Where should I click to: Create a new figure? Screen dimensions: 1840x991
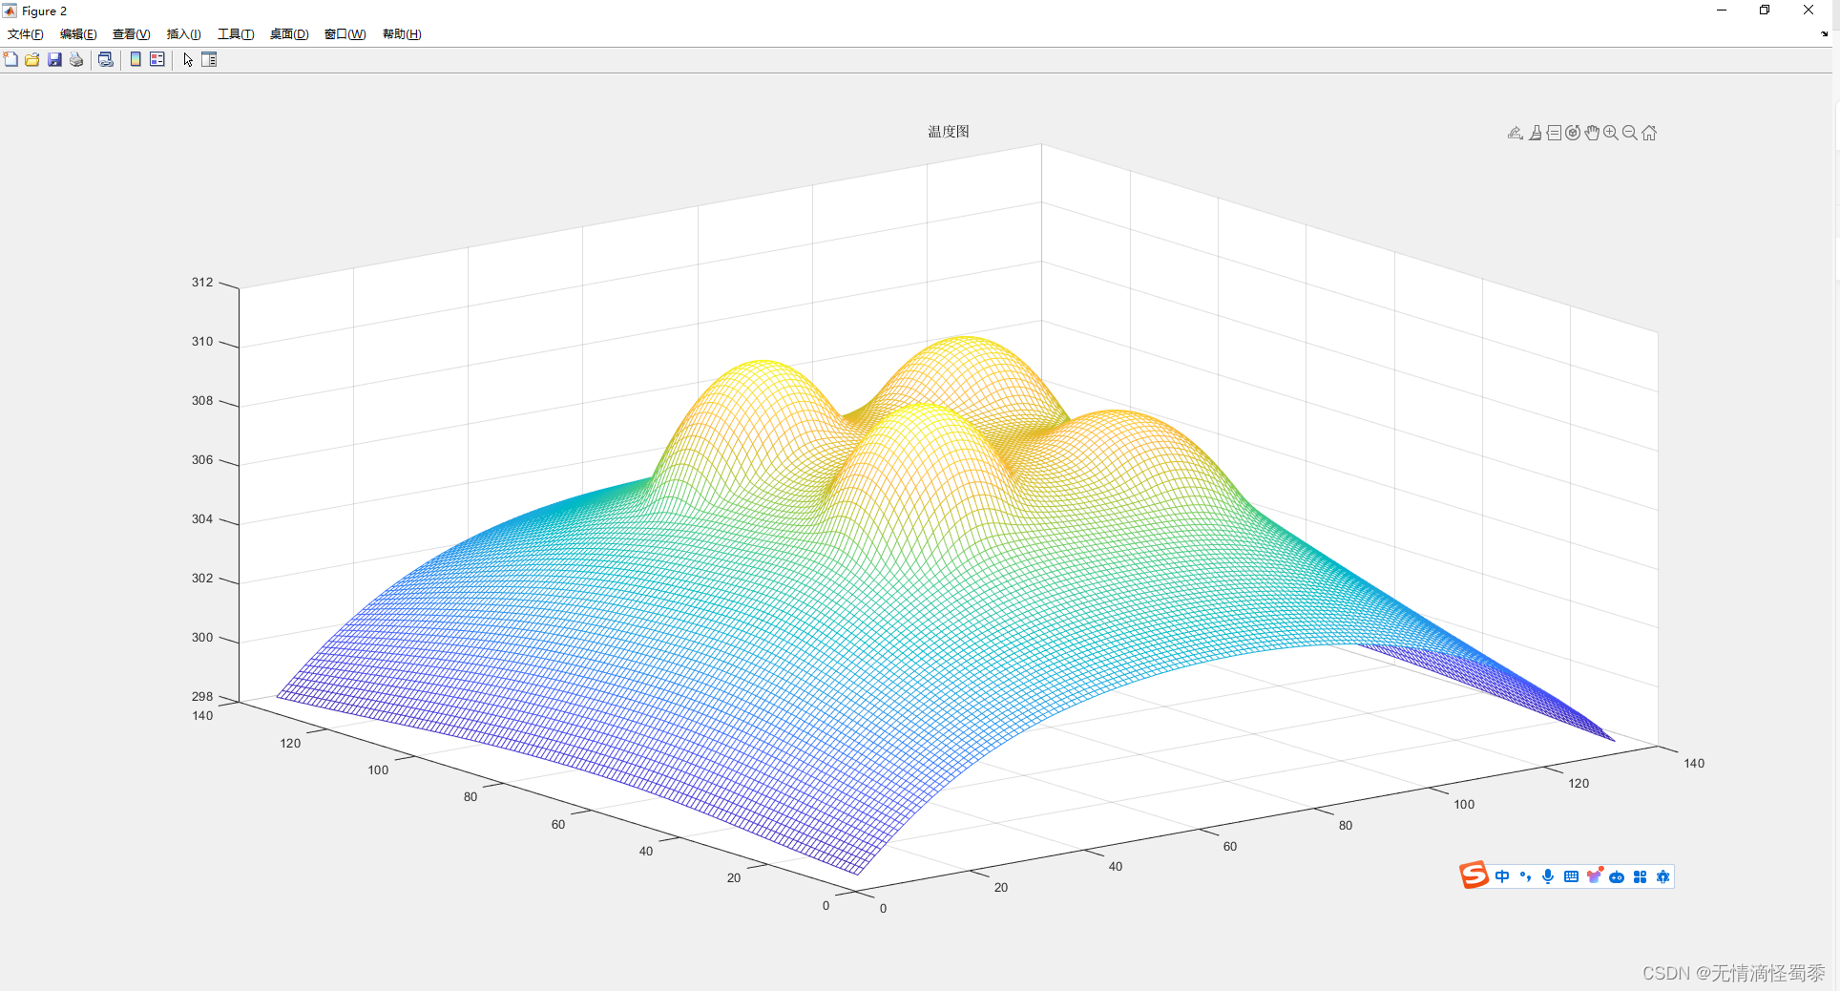(10, 59)
